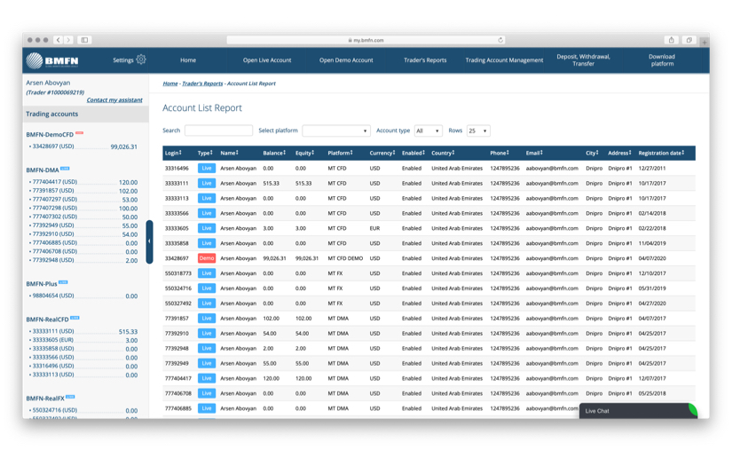The width and height of the screenshot is (732, 466).
Task: Open the Select platform dropdown
Action: point(336,130)
